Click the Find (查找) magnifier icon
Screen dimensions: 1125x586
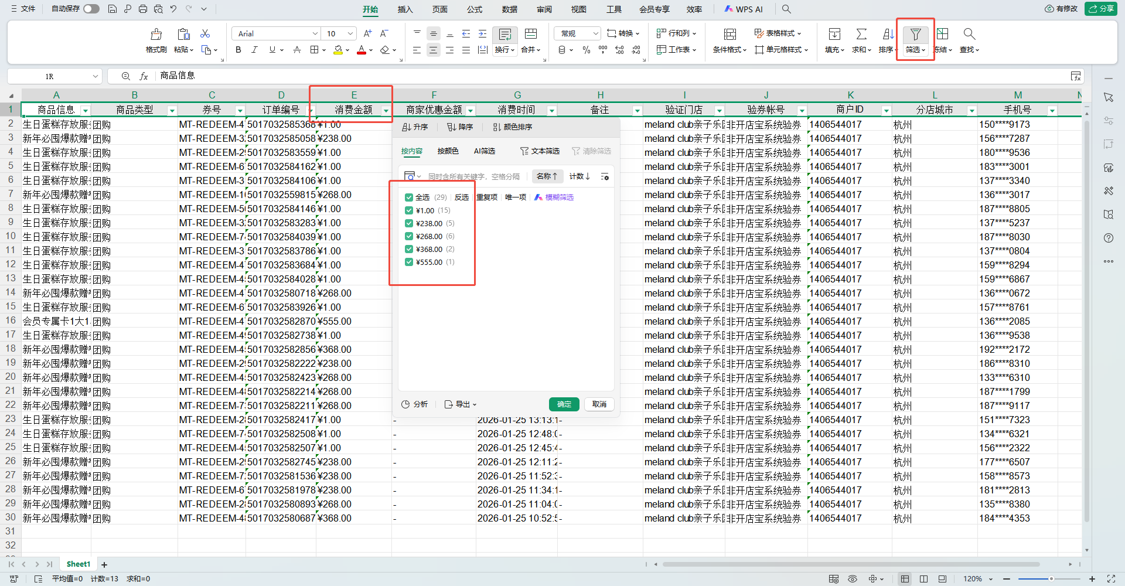(969, 35)
